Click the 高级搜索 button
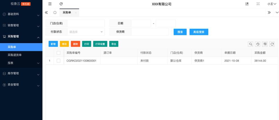 [x=199, y=32]
